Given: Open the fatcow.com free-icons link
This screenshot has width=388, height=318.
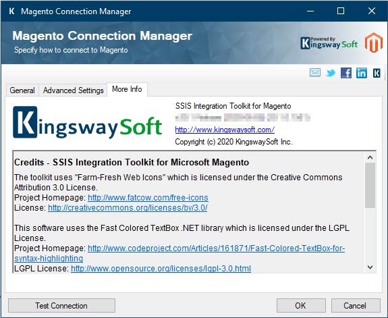Looking at the screenshot, I should pyautogui.click(x=148, y=198).
